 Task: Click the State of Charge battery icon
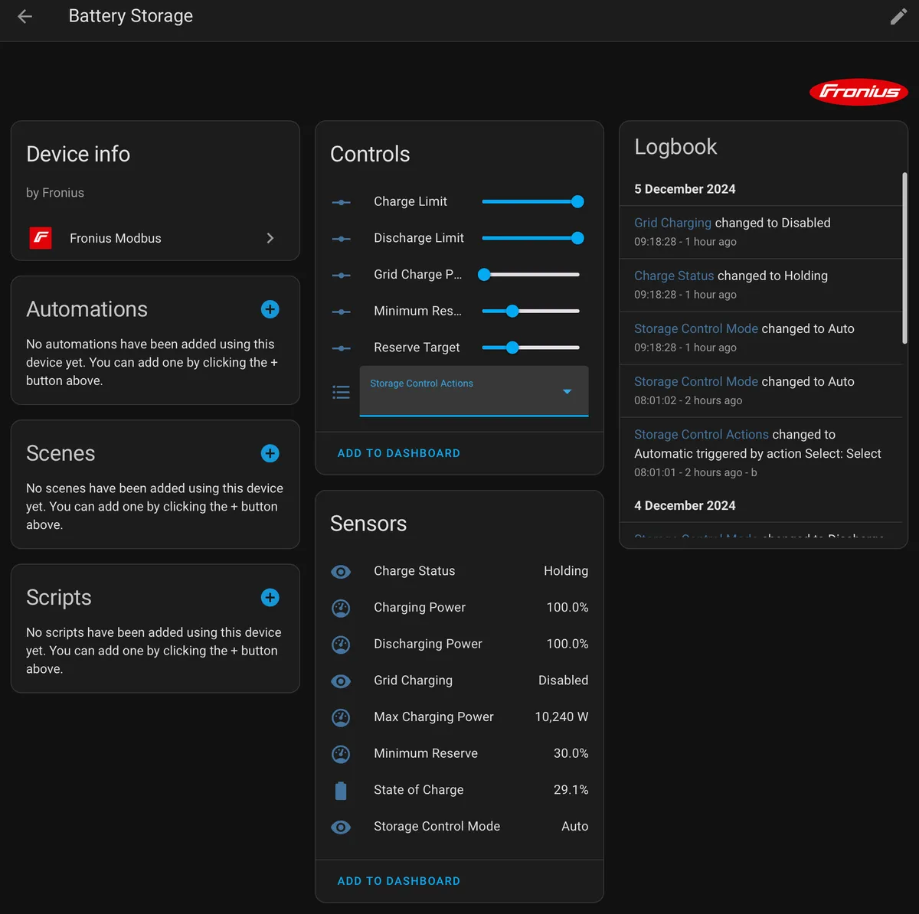click(x=341, y=791)
